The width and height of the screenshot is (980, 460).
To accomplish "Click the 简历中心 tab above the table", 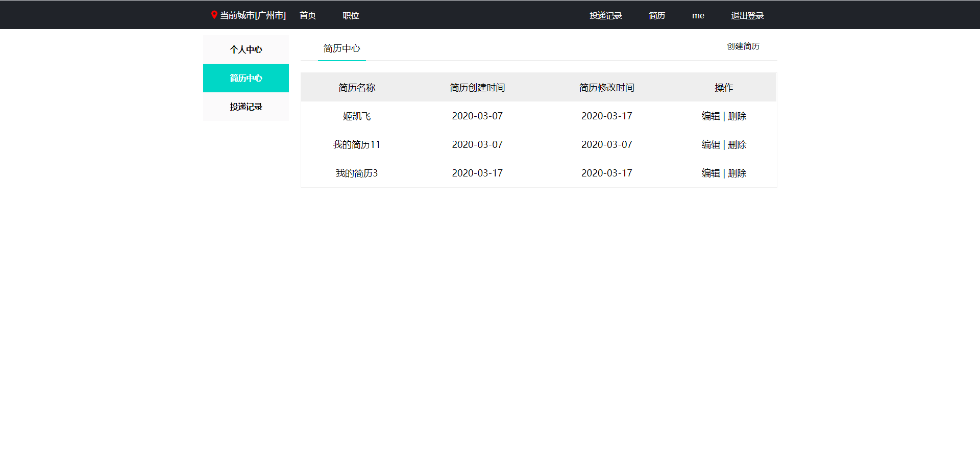I will [x=342, y=48].
